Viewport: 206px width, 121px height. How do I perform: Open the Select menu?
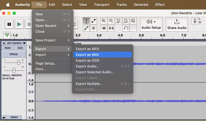click(x=67, y=4)
